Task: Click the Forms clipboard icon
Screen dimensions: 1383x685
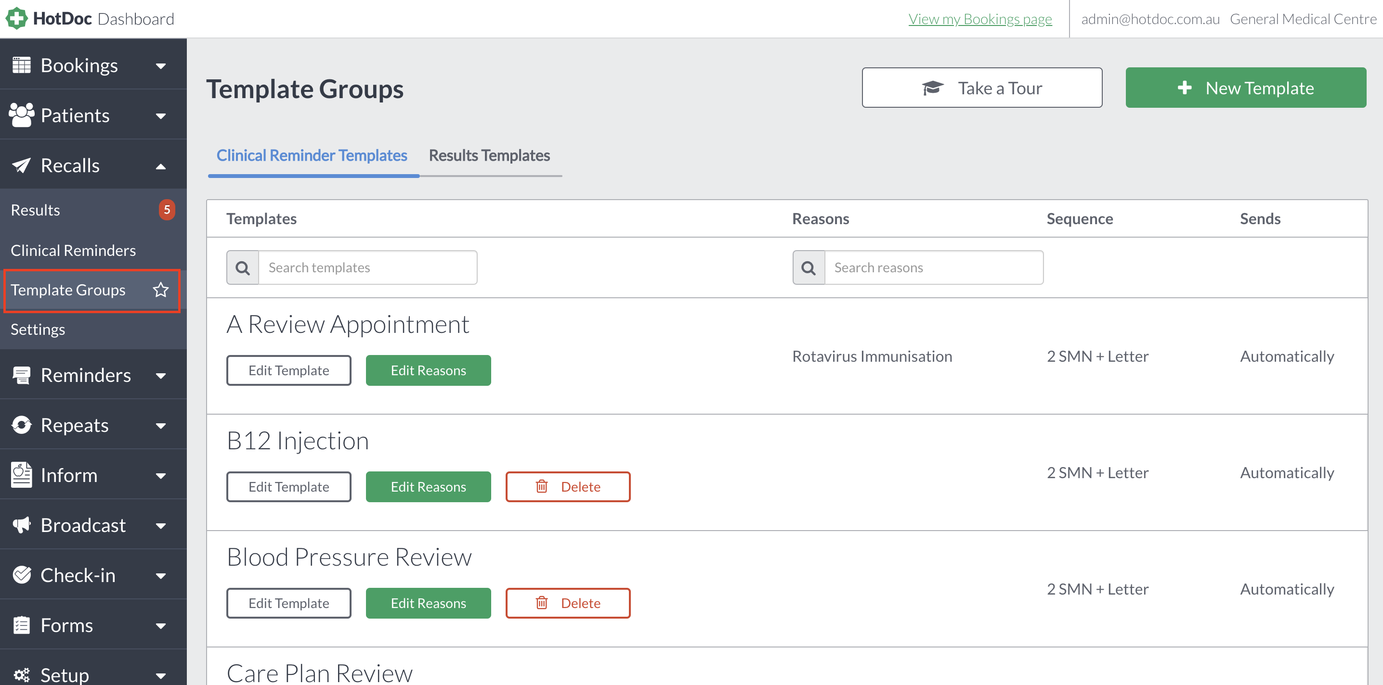Action: (x=22, y=624)
